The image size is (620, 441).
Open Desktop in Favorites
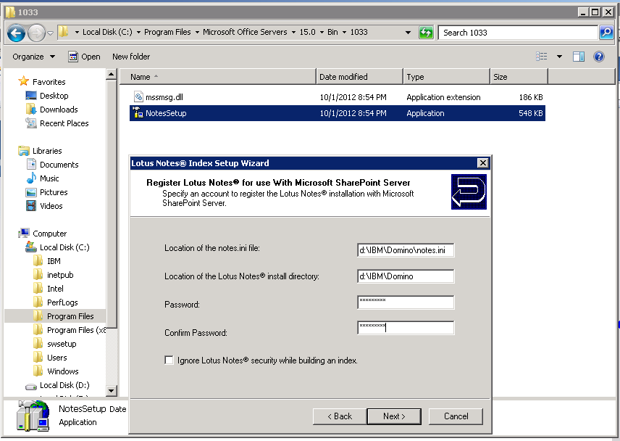pyautogui.click(x=54, y=96)
